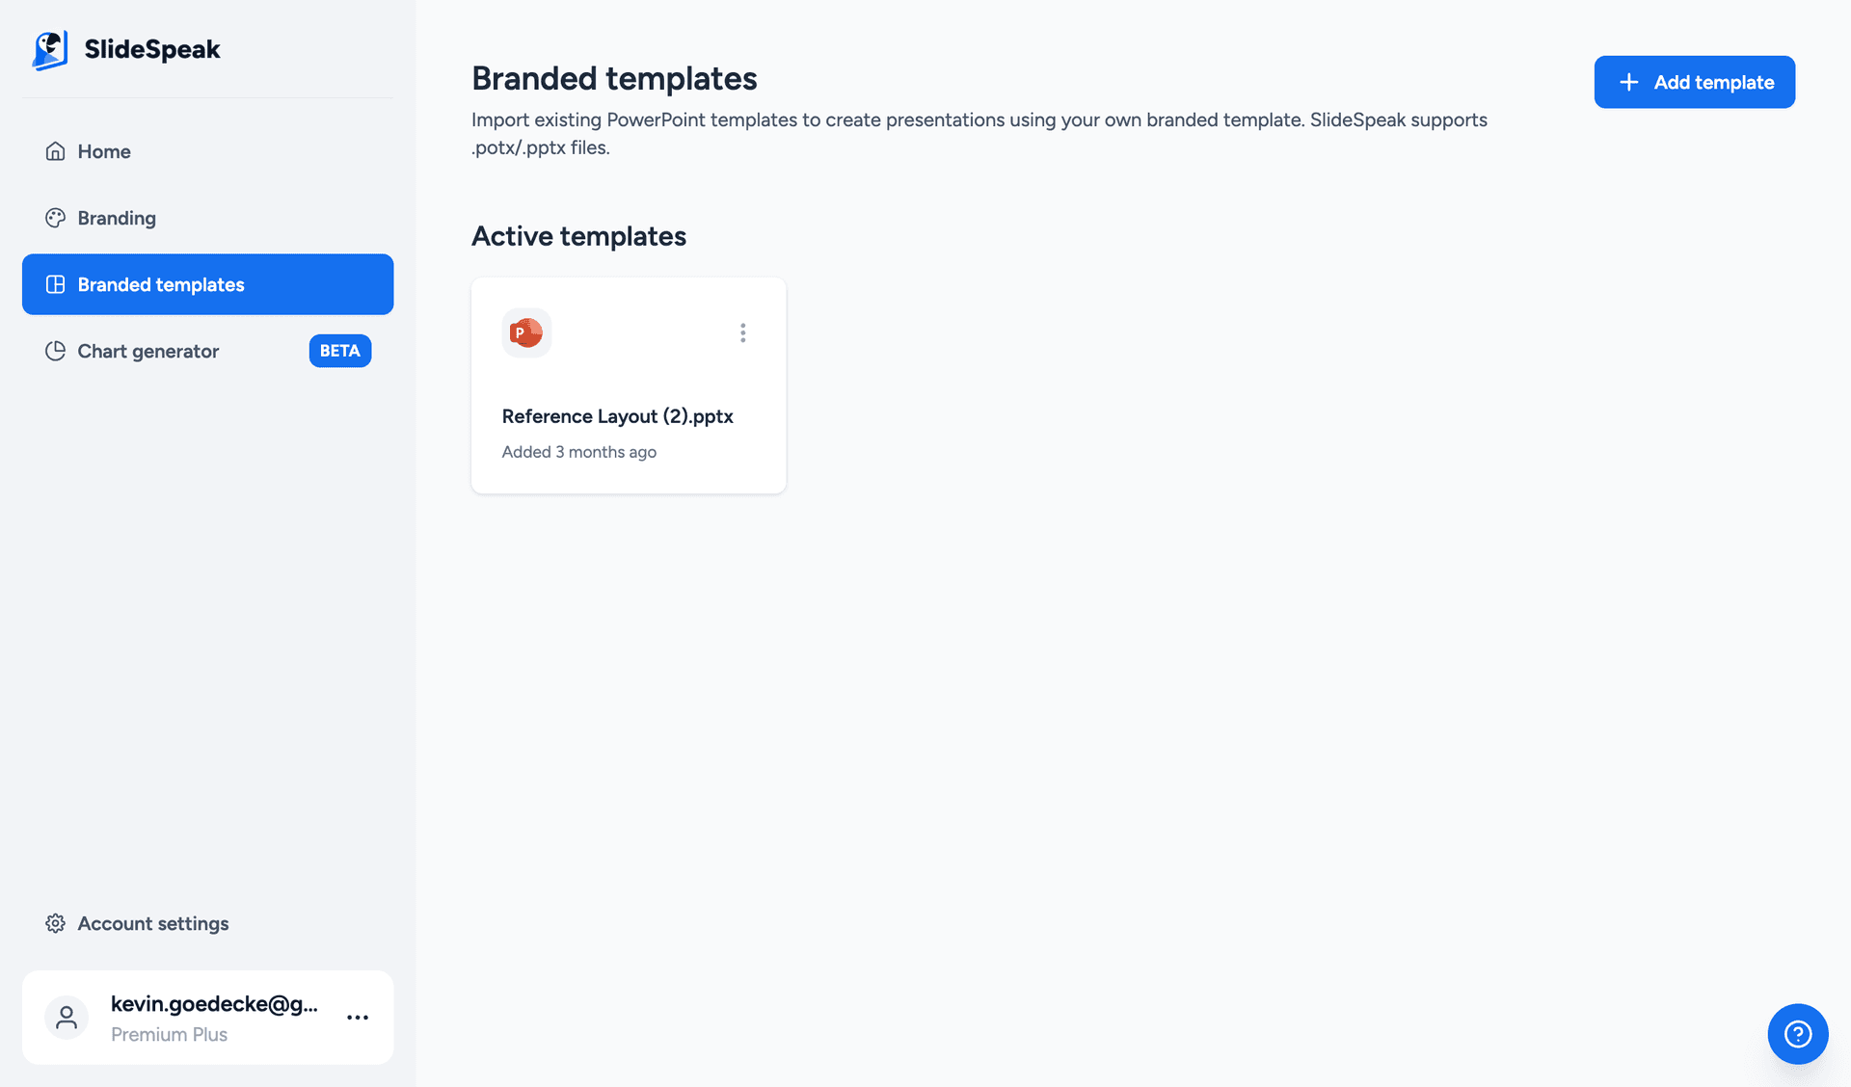Click the Premium Plus plan label
Screen dimensions: 1851x1087
pyautogui.click(x=169, y=1034)
